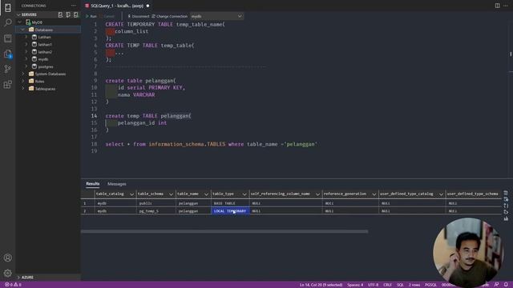Select the pg_temp_5 schema cell
The height and width of the screenshot is (288, 513).
tap(156, 211)
